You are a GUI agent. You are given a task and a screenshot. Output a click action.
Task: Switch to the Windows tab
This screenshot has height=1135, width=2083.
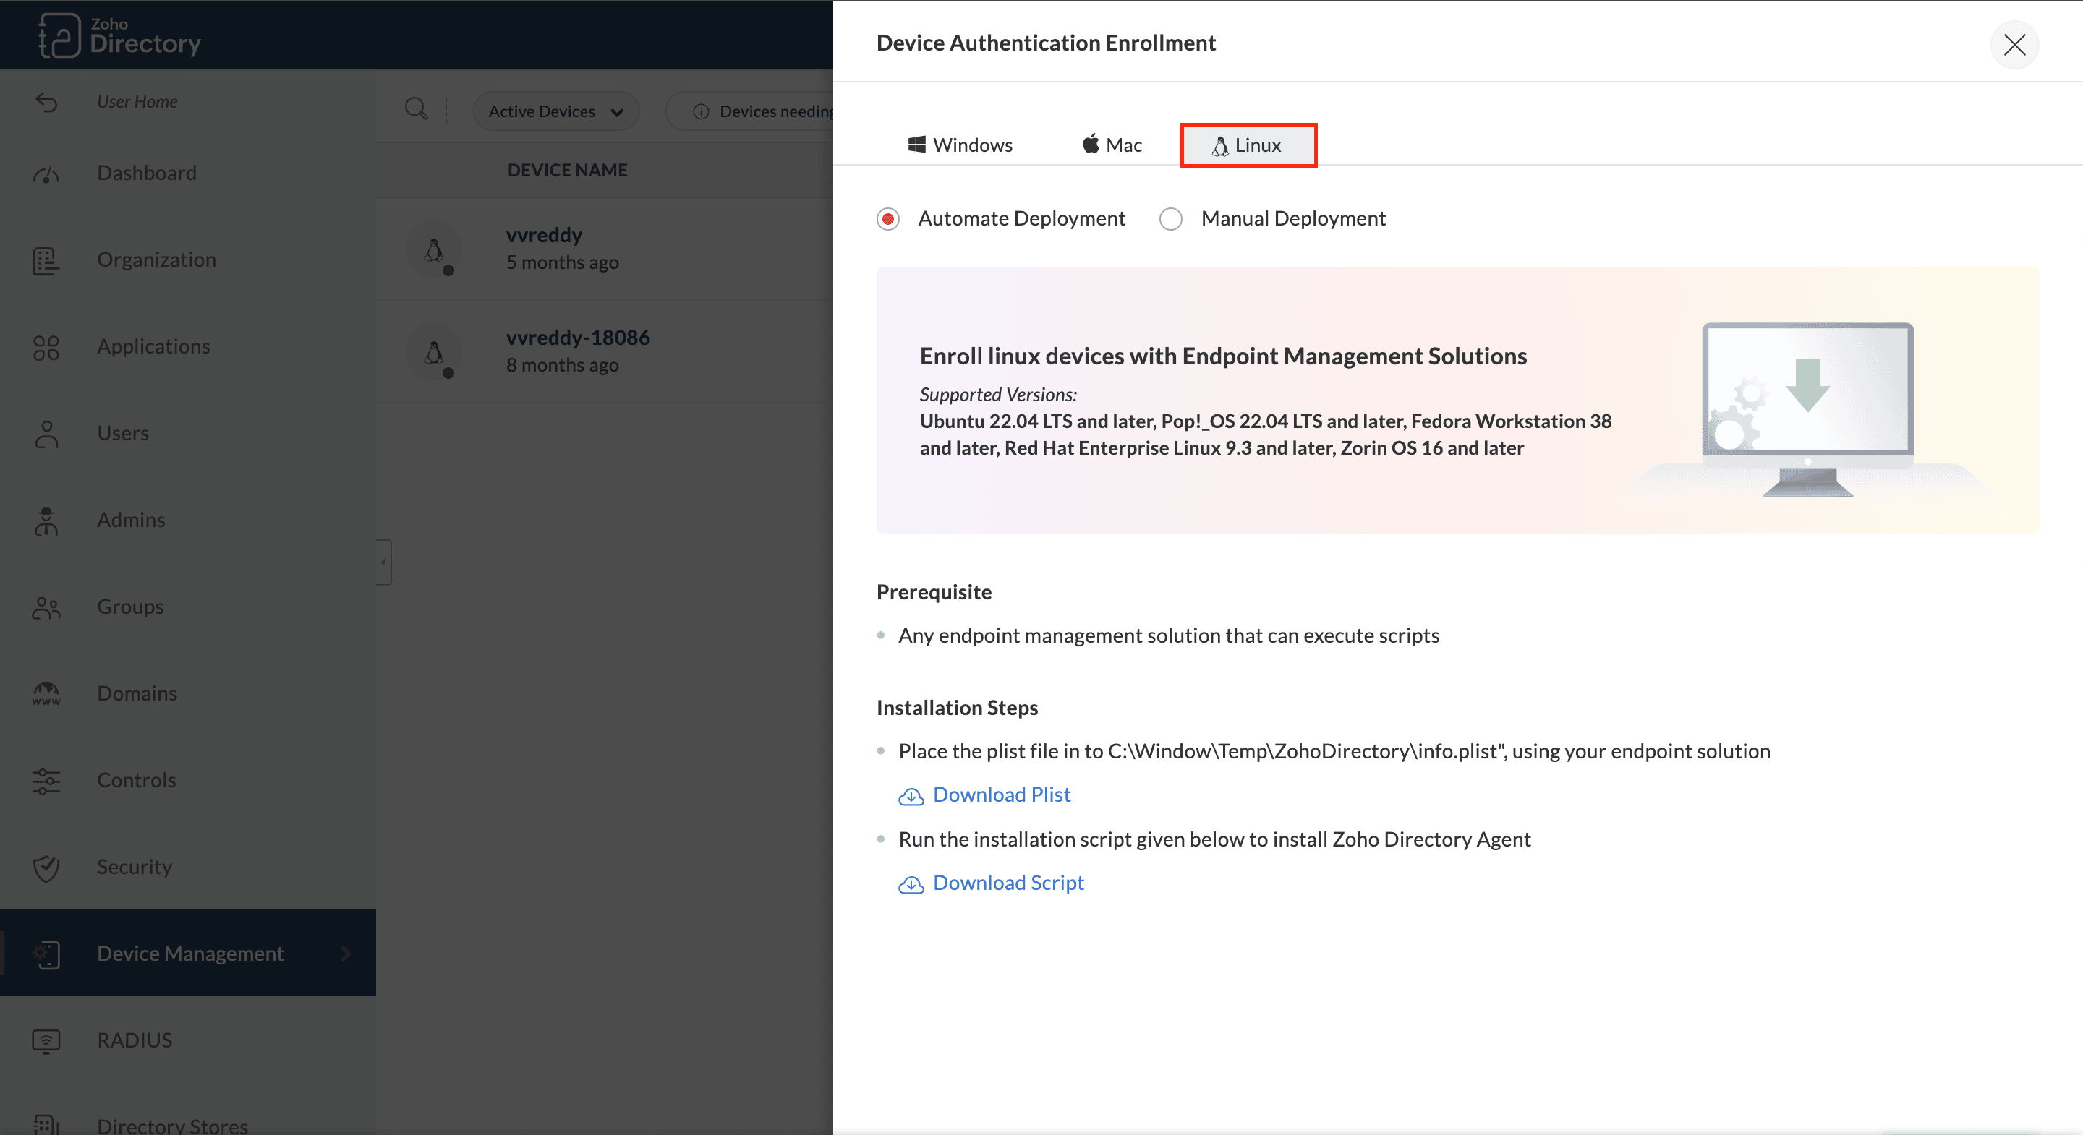click(x=960, y=145)
